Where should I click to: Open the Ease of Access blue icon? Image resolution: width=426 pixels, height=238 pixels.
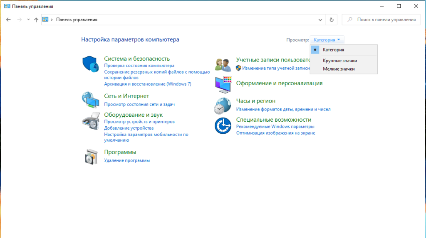pos(223,126)
